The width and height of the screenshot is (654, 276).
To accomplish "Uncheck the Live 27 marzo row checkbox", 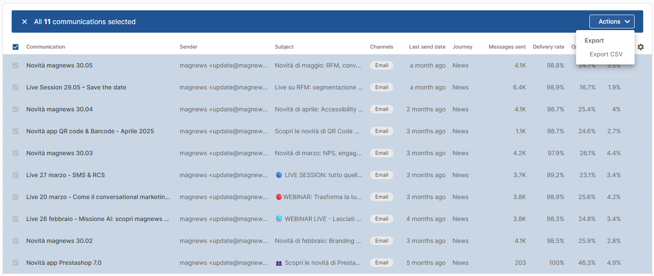I will coord(16,175).
